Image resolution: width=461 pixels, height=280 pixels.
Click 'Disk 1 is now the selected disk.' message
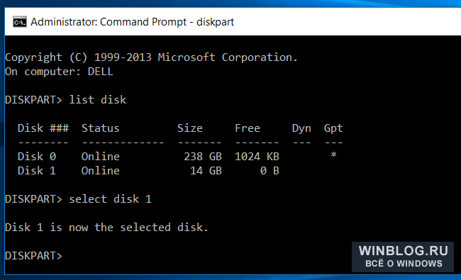coord(106,228)
